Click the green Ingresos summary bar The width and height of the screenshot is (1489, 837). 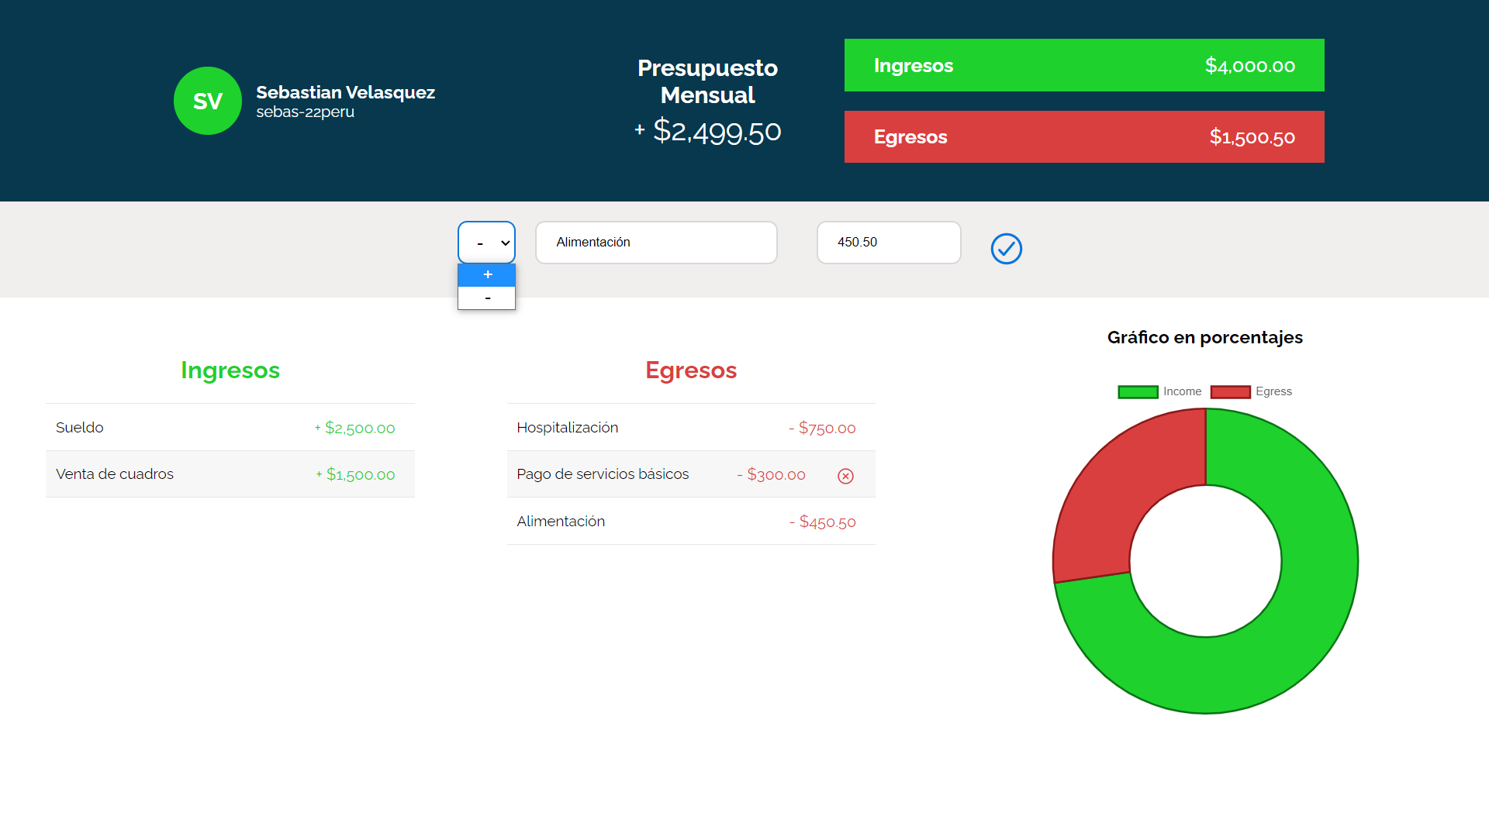tap(1084, 65)
